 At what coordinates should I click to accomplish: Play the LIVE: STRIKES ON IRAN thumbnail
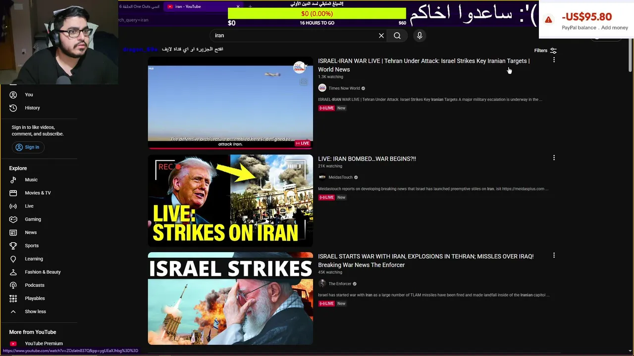pos(230,200)
